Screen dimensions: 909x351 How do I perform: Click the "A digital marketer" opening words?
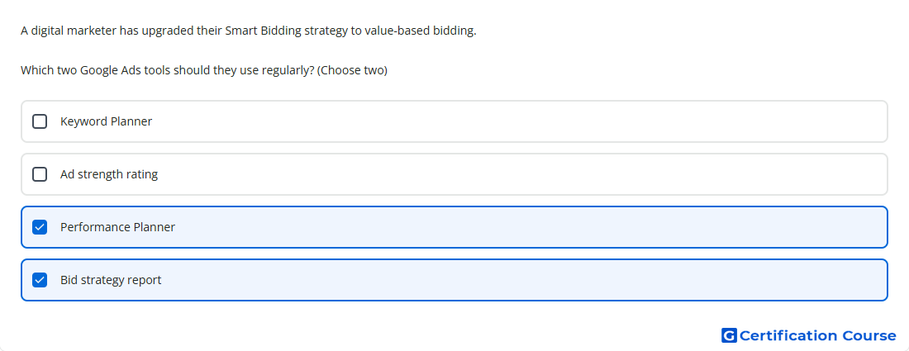[x=69, y=31]
